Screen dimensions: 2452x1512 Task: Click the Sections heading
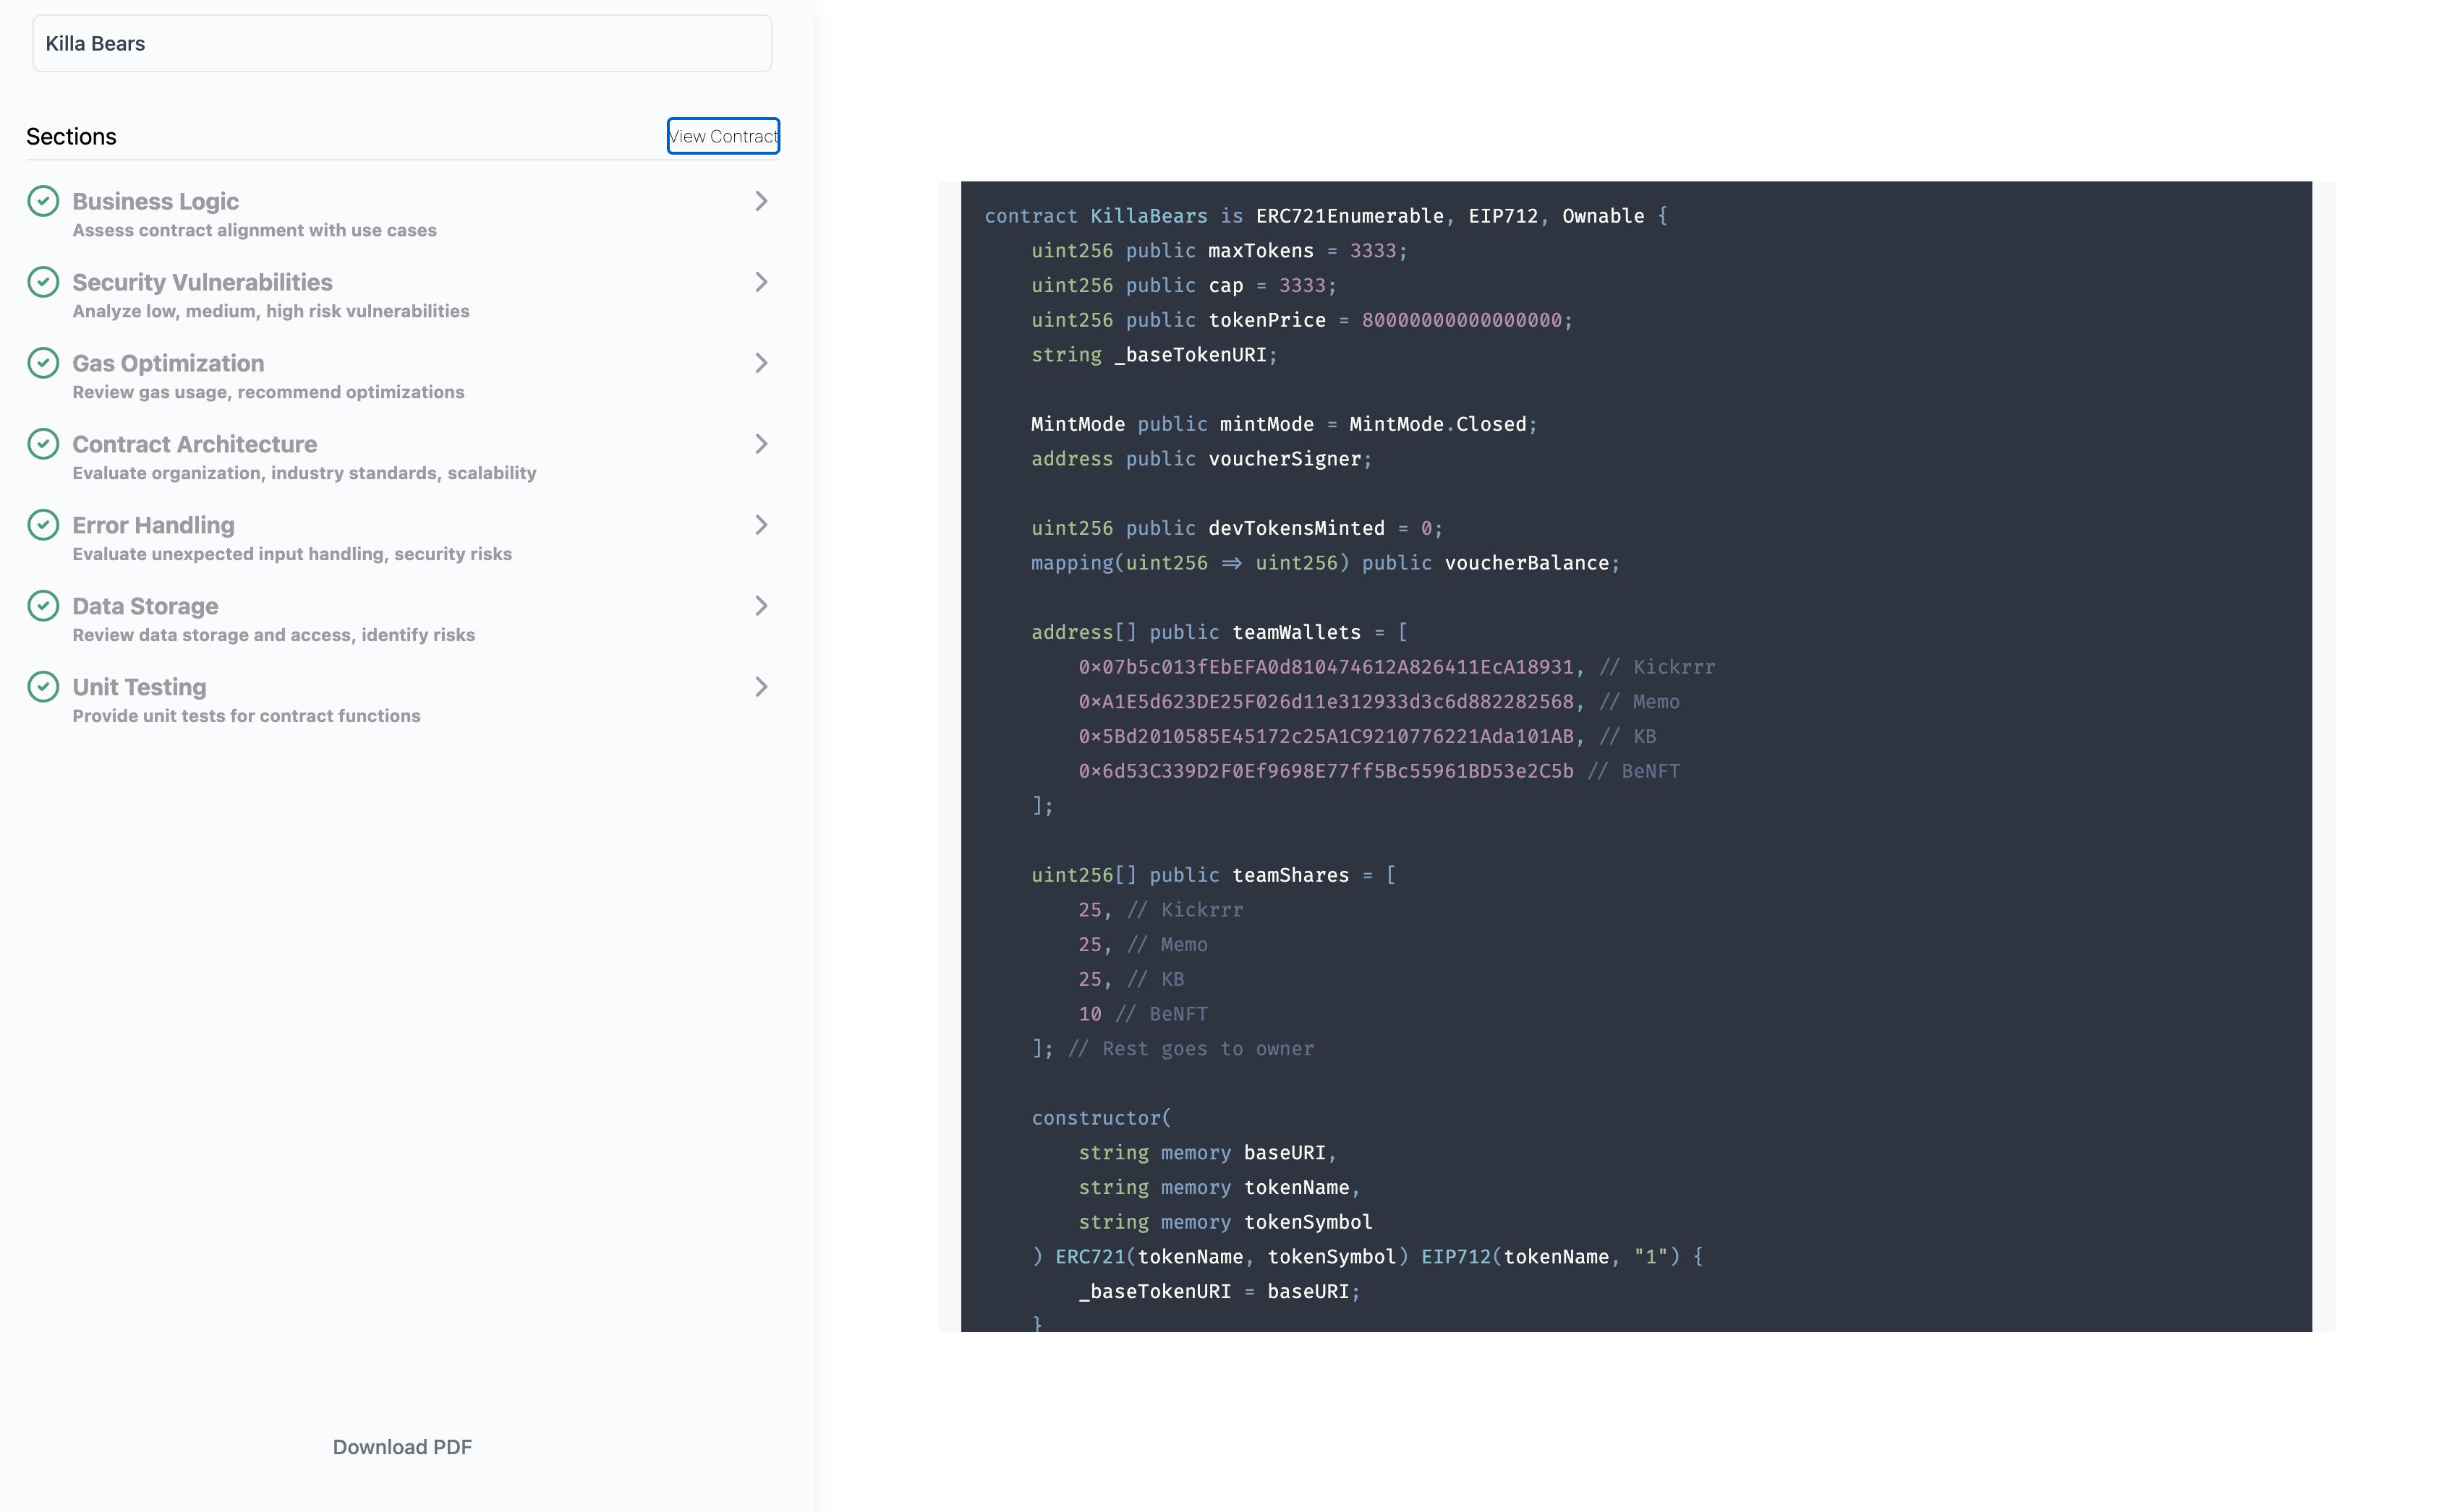coord(71,136)
